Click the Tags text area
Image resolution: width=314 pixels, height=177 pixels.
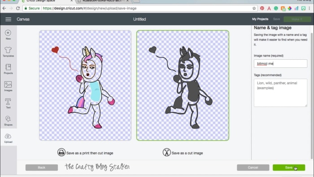pos(280,93)
